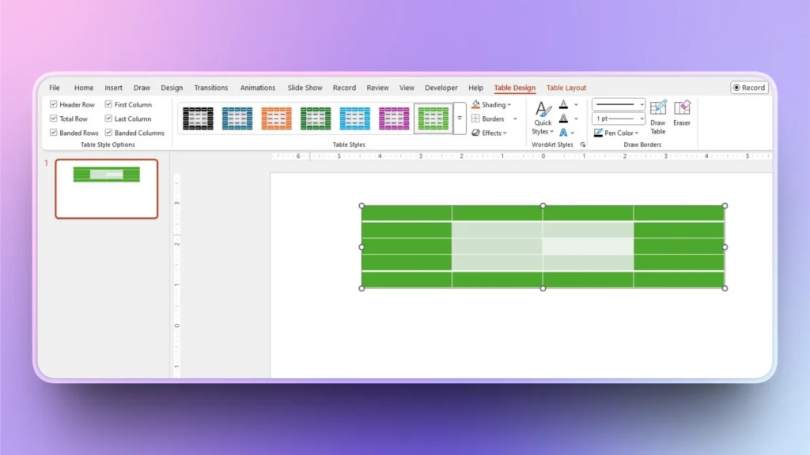810x455 pixels.
Task: Switch to the Table Layout tab
Action: pyautogui.click(x=566, y=87)
